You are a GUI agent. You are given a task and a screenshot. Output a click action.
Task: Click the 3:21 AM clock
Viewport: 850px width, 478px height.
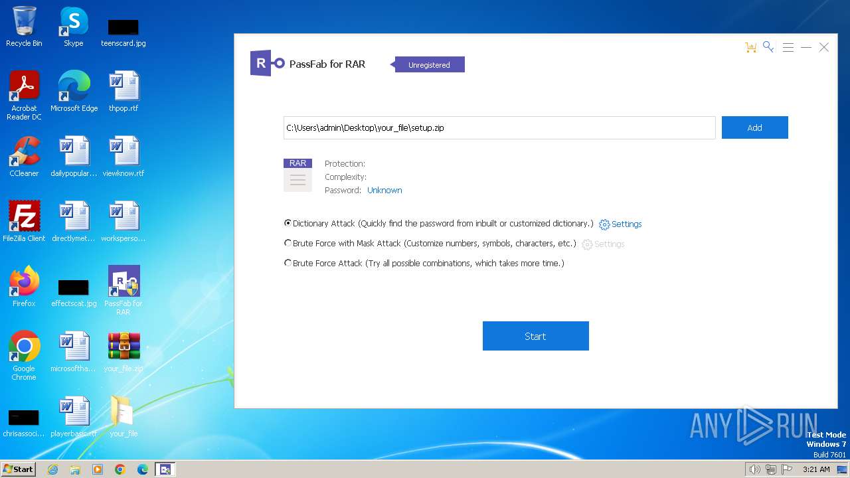[816, 469]
